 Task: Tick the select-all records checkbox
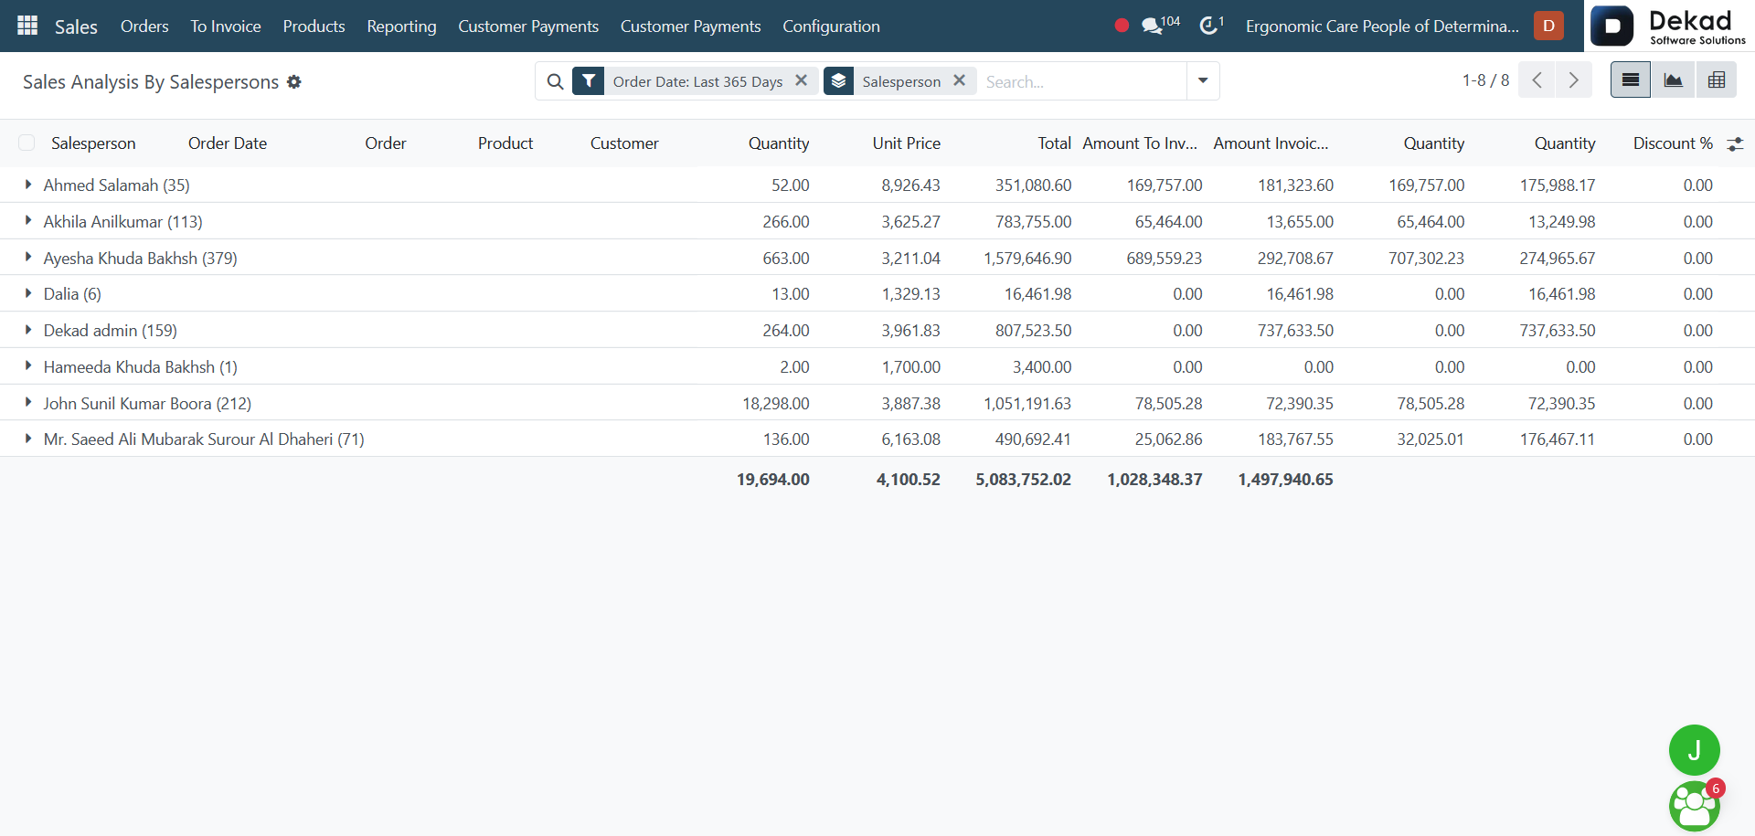click(27, 143)
